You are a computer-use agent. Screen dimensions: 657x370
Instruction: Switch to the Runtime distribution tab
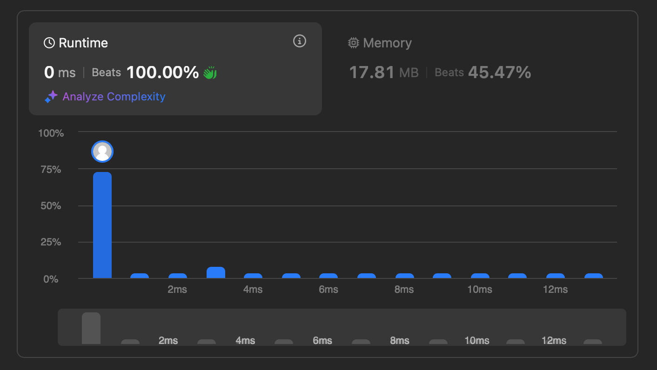(175, 69)
